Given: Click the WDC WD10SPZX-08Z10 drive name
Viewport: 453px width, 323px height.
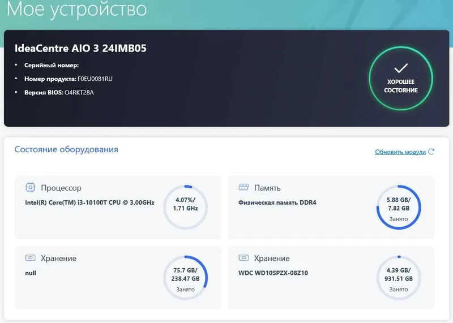Looking at the screenshot, I should [x=273, y=273].
